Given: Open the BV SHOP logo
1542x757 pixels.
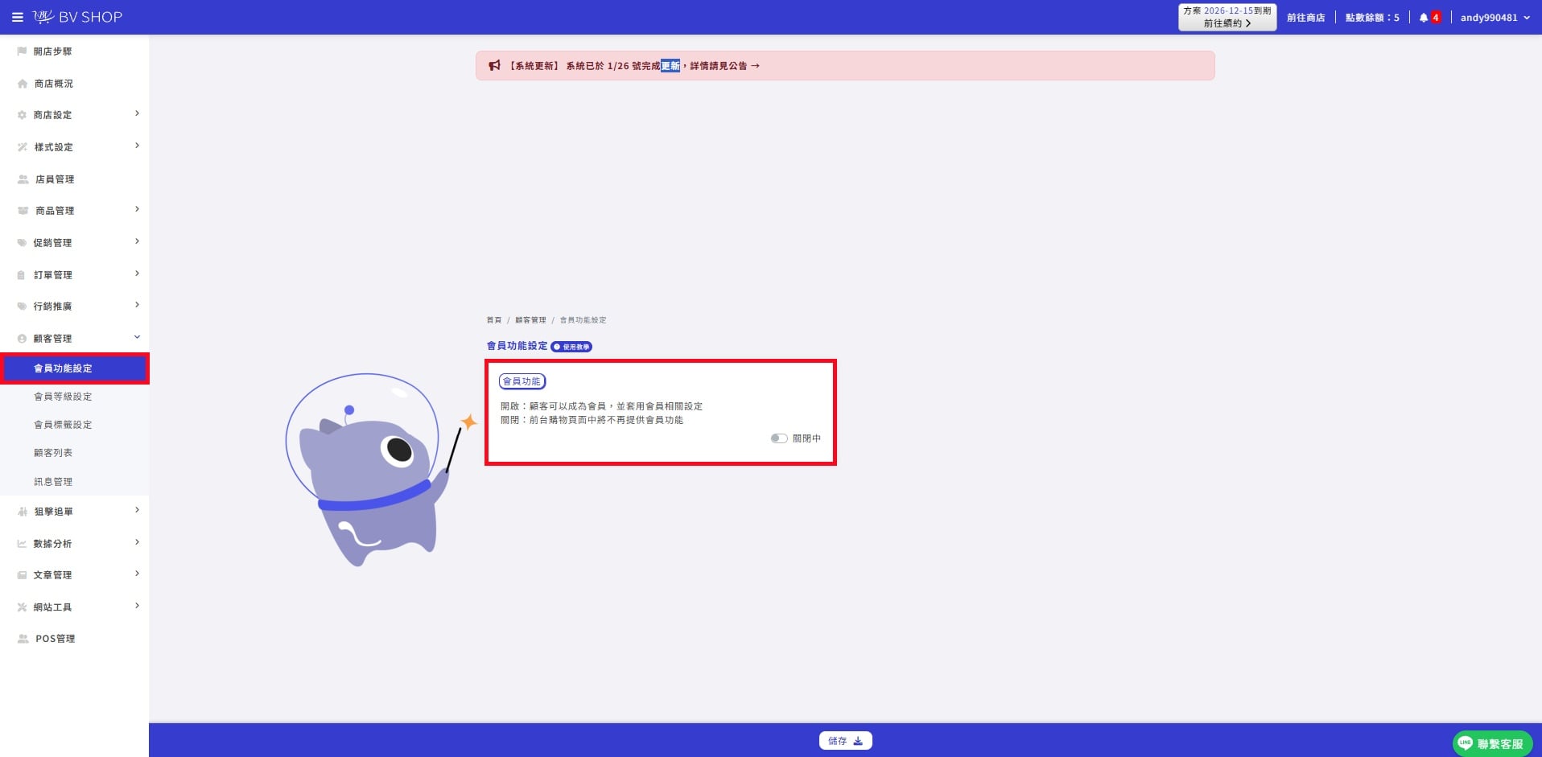Looking at the screenshot, I should coord(77,17).
